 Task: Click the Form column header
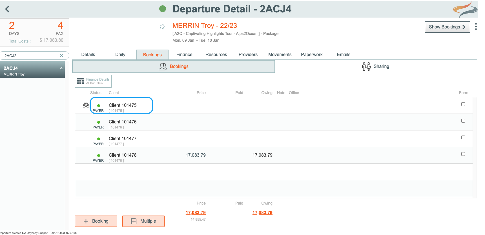(x=464, y=93)
